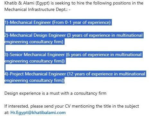Click "engineering consultancy firm))" in the Senior position
The width and height of the screenshot is (151, 116).
(34, 61)
